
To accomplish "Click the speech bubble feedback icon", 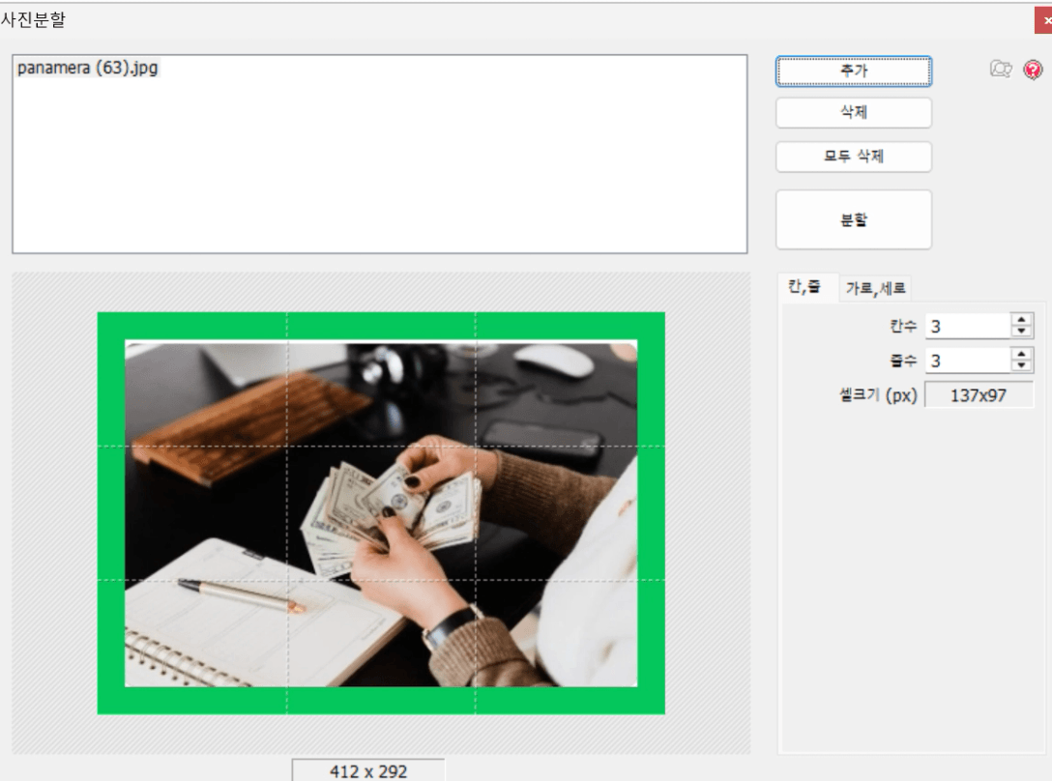I will click(1001, 69).
